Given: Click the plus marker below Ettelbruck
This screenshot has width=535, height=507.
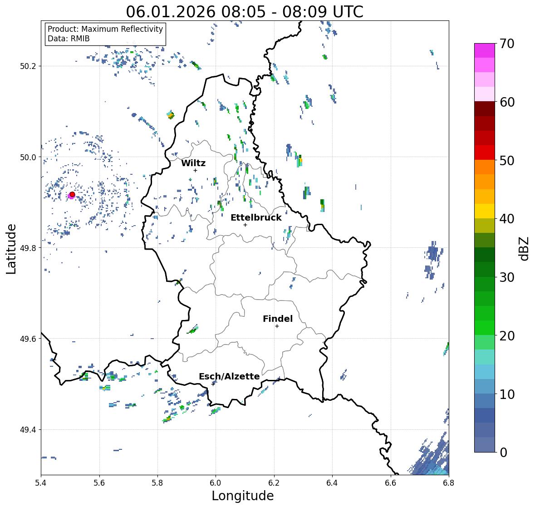Looking at the screenshot, I should (x=245, y=225).
